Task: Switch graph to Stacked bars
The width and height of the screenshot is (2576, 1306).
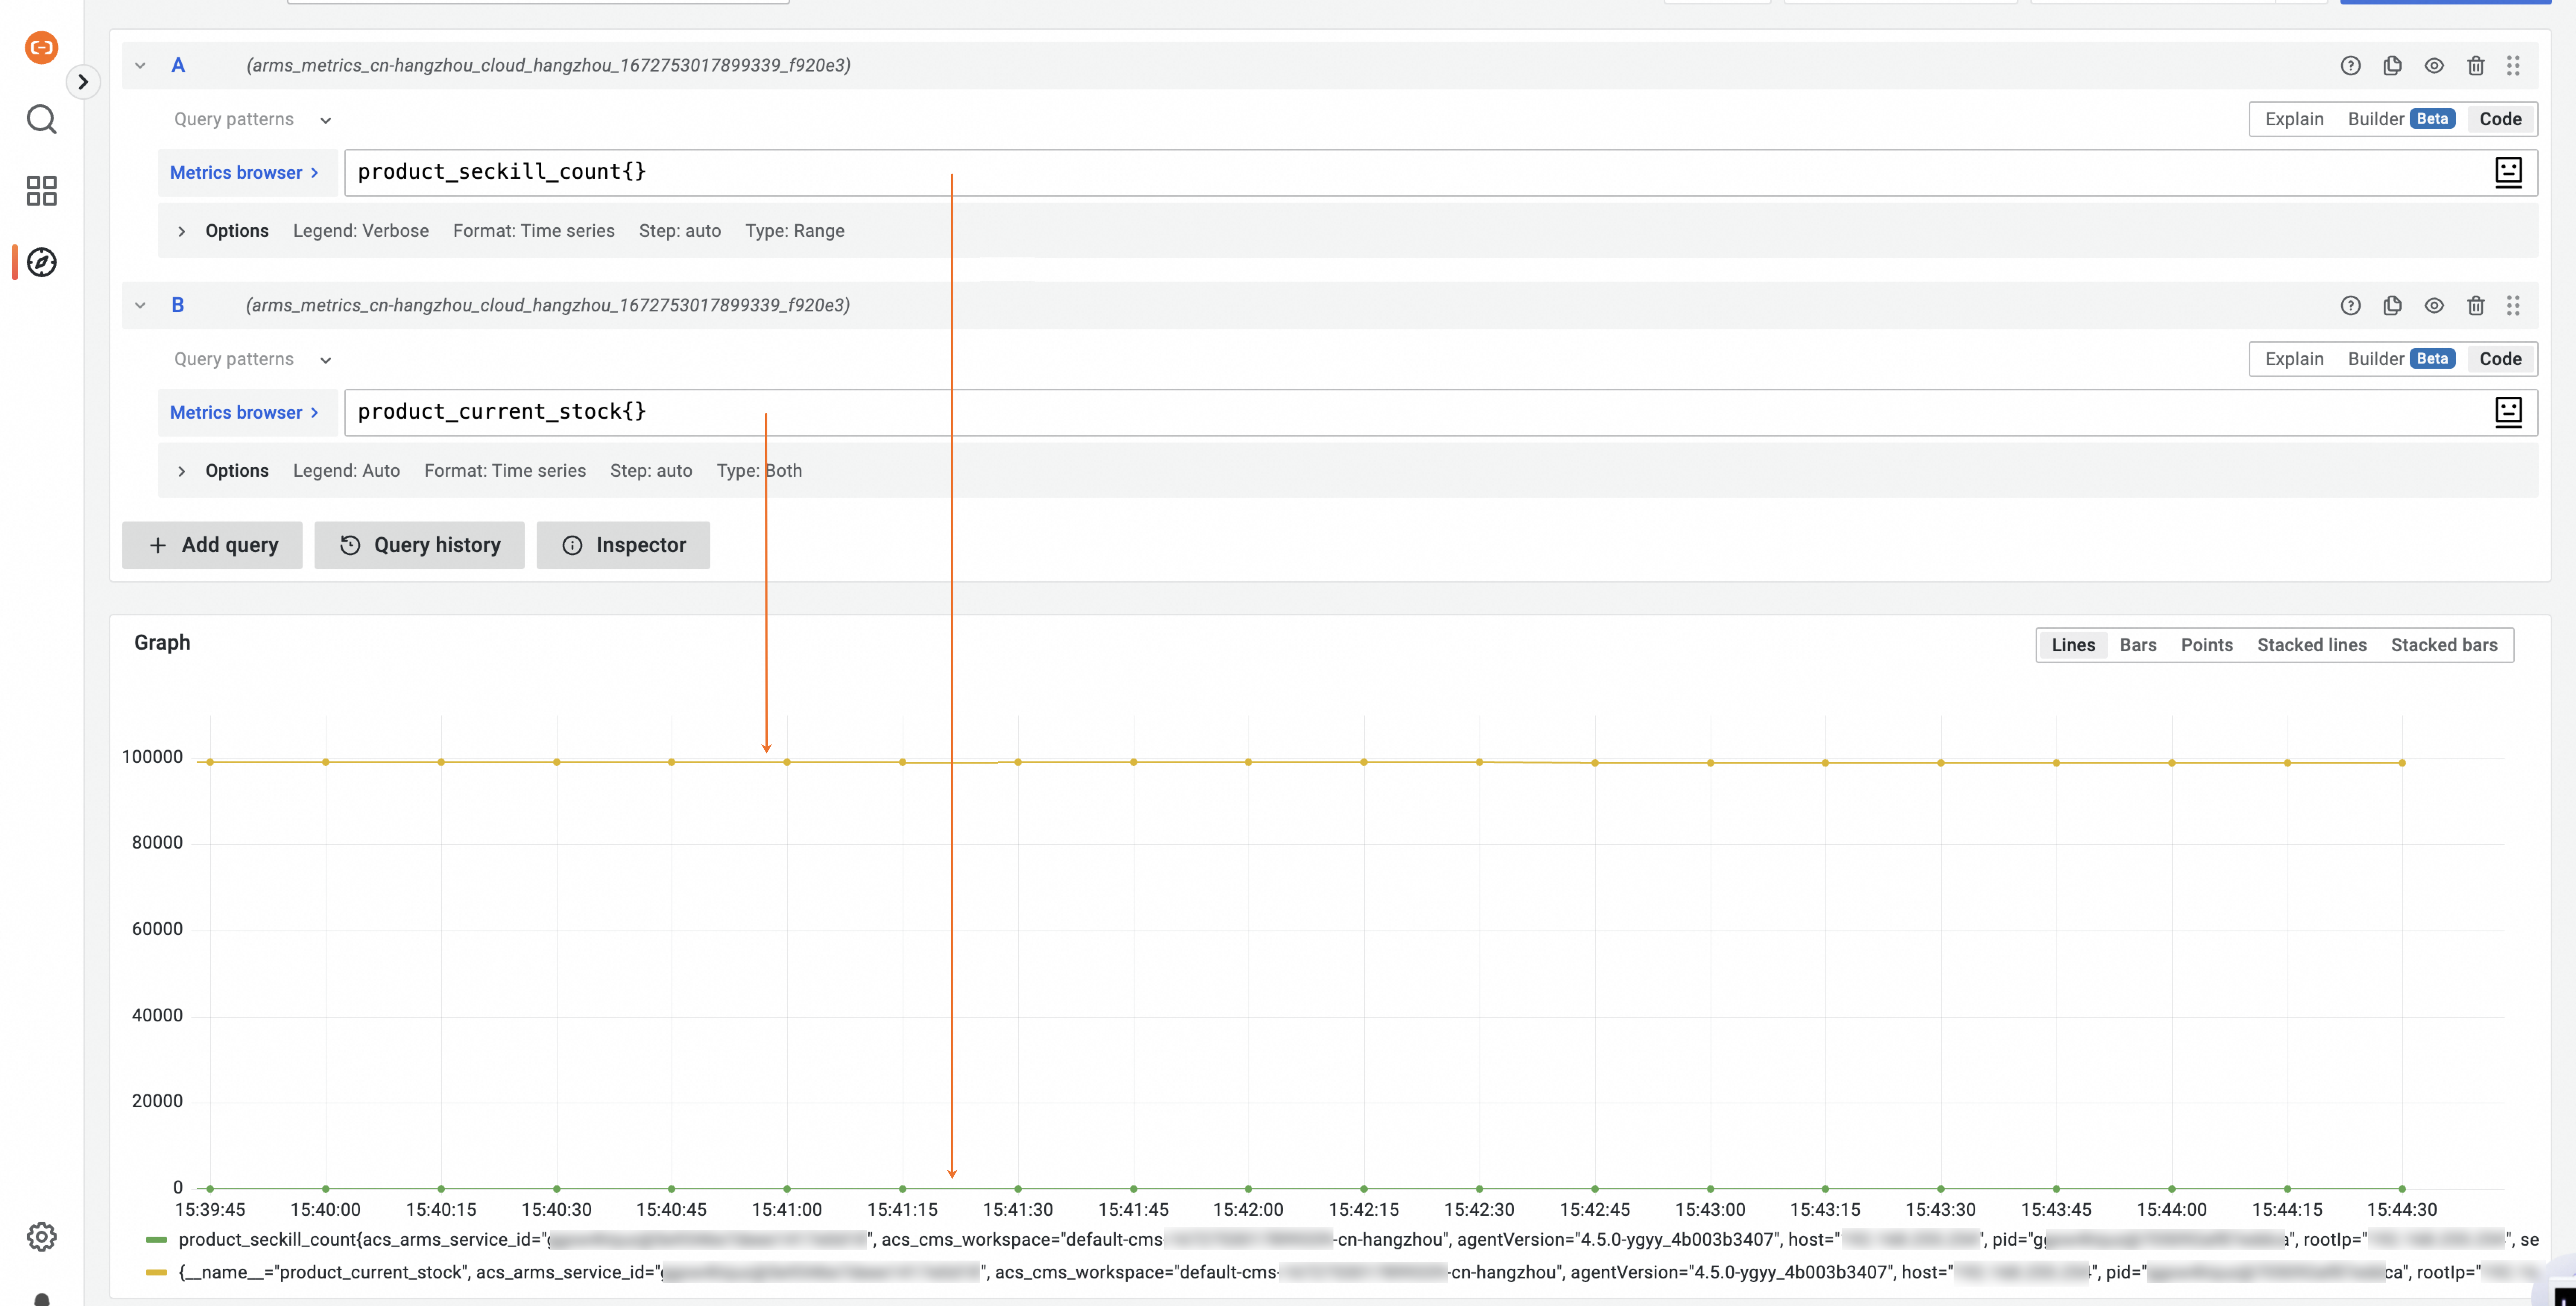Action: pos(2444,644)
